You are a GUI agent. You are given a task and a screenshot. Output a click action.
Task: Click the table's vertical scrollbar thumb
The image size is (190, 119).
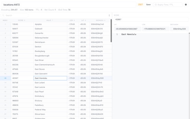(111, 31)
